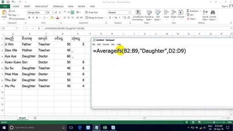Click the Insert Function fx icon

39,28
